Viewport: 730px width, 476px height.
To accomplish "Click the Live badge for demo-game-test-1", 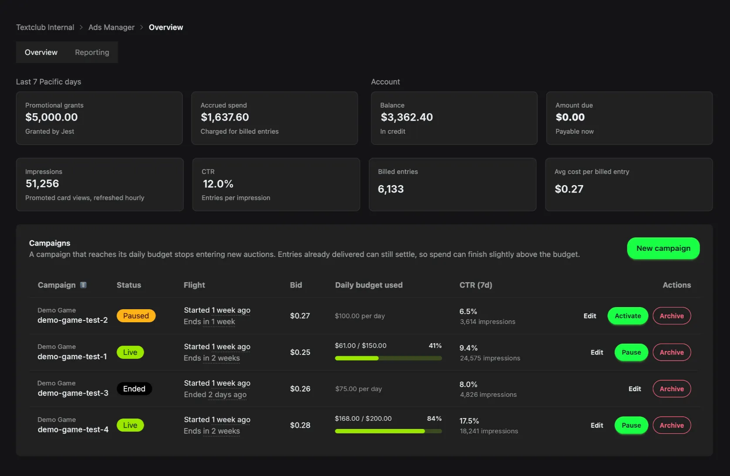I will click(130, 352).
